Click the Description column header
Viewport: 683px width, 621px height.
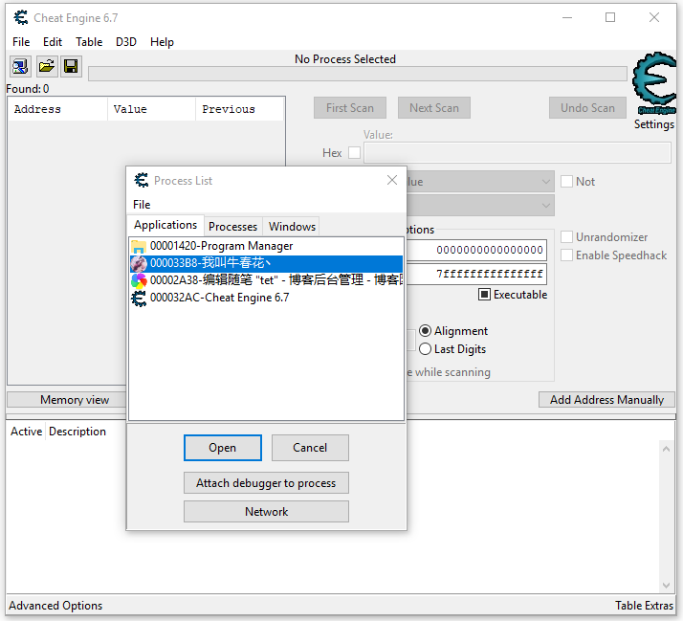pyautogui.click(x=77, y=432)
